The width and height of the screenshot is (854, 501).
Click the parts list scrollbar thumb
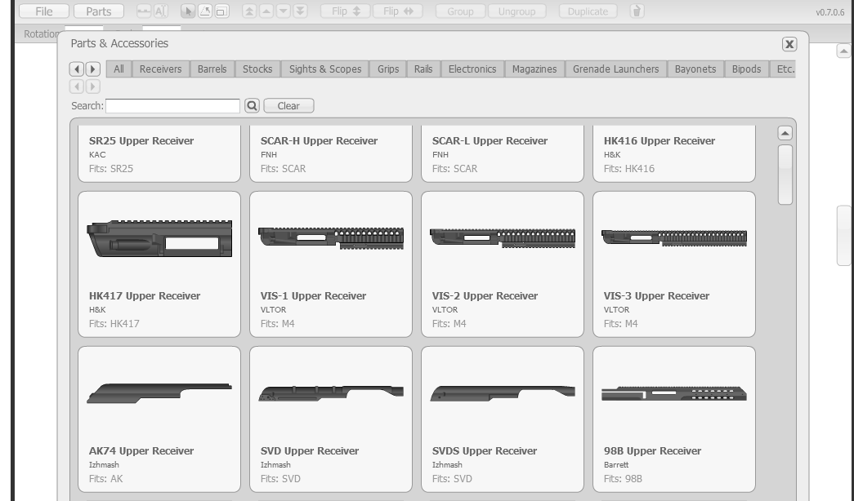[x=785, y=175]
